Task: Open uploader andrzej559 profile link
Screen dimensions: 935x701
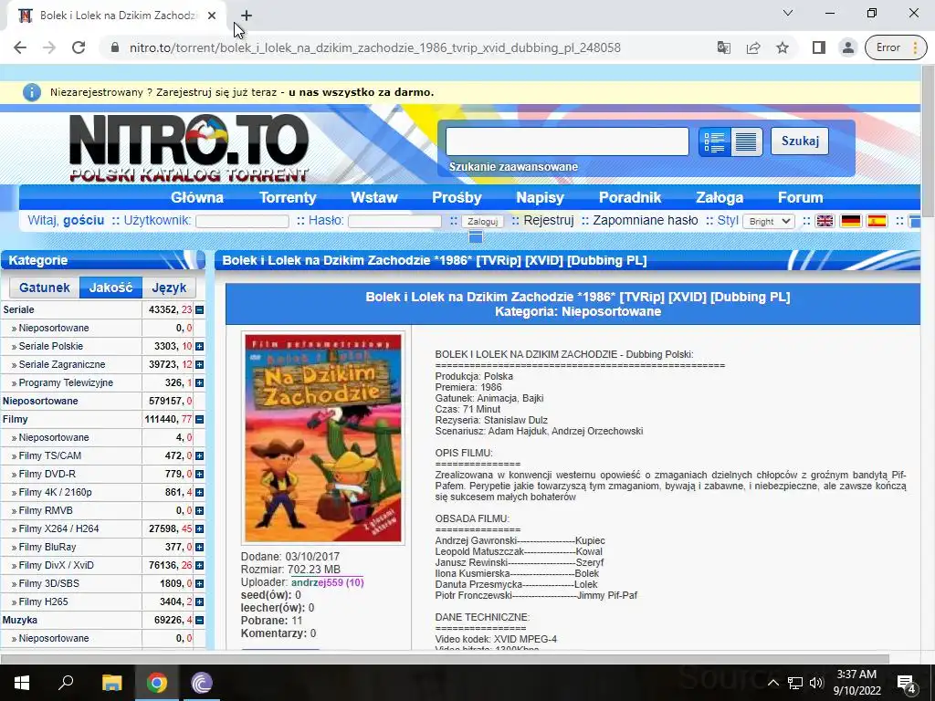Action: coord(328,582)
